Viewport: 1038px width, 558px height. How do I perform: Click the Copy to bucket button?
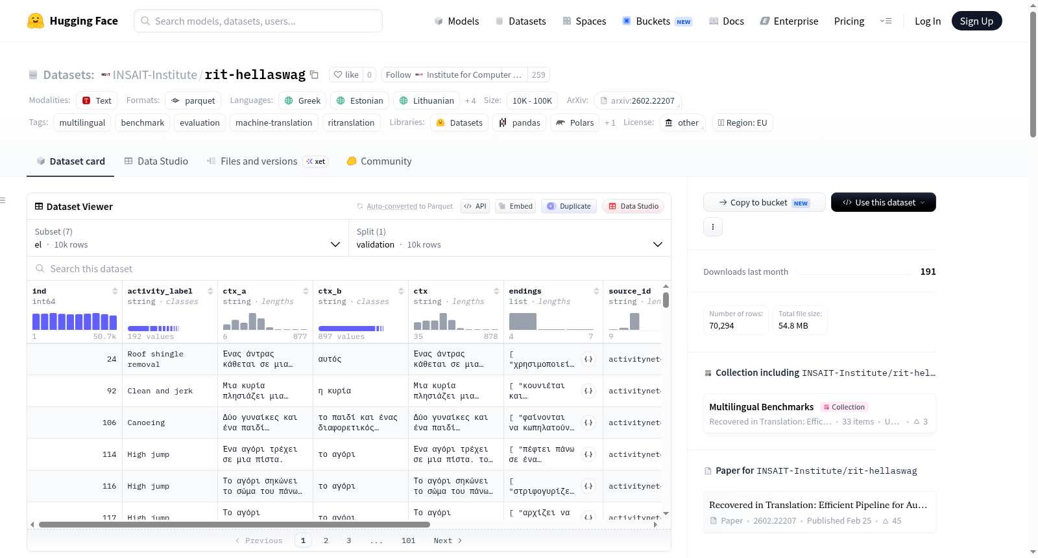tap(764, 202)
